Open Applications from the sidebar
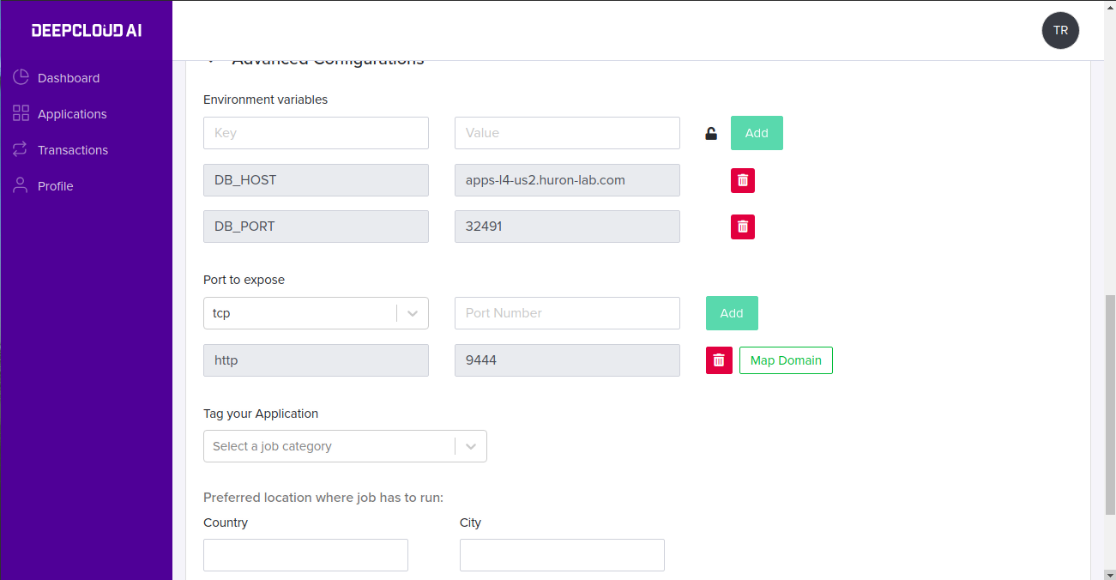This screenshot has height=580, width=1116. (x=72, y=114)
